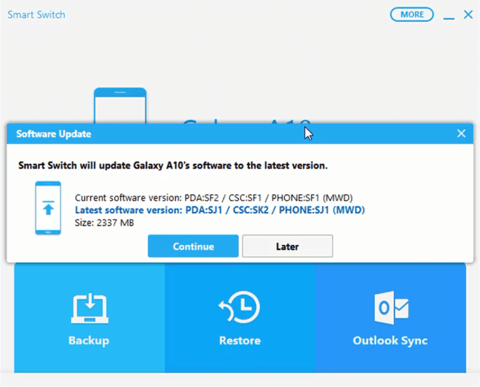The image size is (480, 387).
Task: Click the Galaxy A10 phone illustration
Action: tap(120, 106)
